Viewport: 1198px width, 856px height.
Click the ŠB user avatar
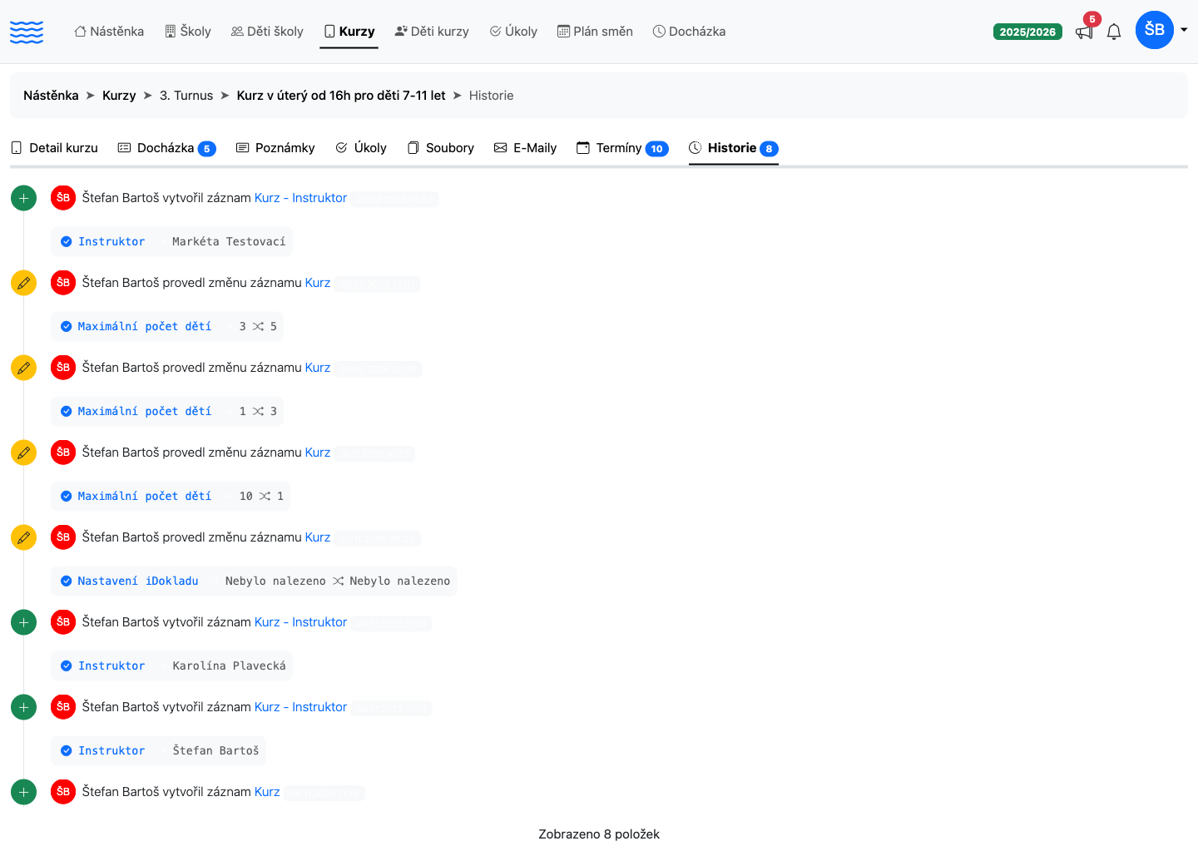click(x=1155, y=30)
